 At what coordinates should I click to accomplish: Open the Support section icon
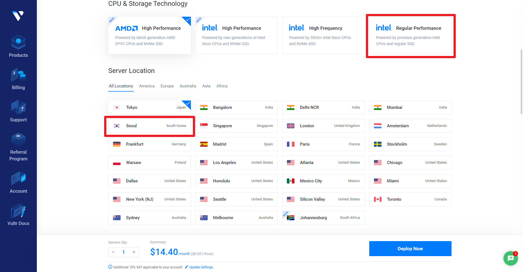pos(18,107)
